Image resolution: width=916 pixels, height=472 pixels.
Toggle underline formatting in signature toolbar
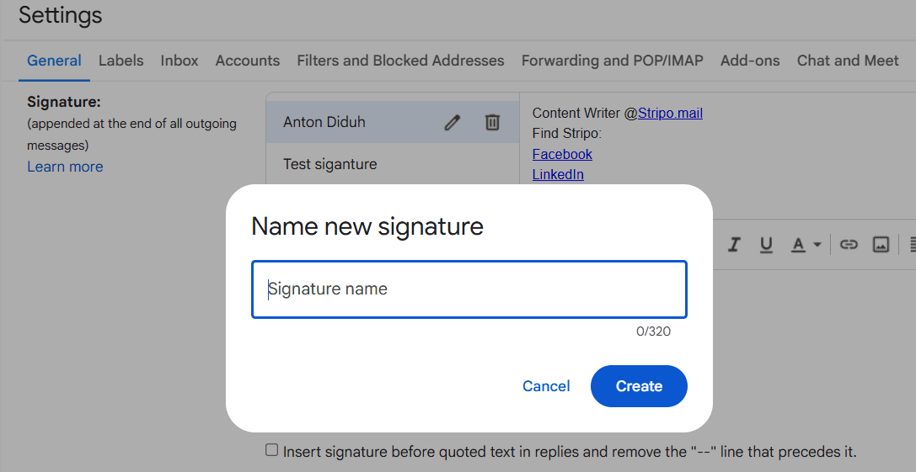pos(767,245)
